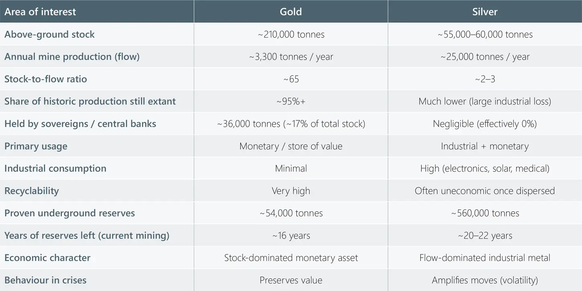Click the 'Area of interest' header cell
Viewport: 582px width, 291px height.
40,12
